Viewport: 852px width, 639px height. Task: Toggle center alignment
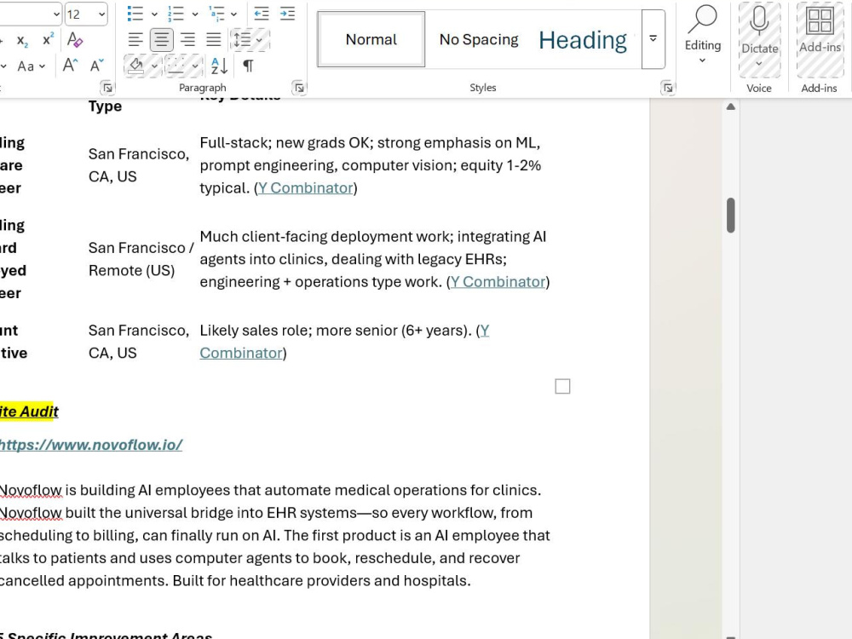tap(161, 40)
